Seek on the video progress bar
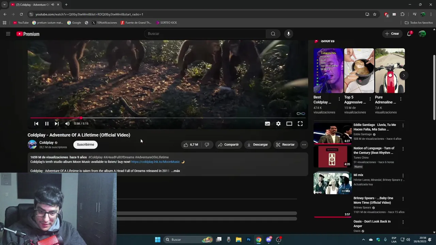The width and height of the screenshot is (436, 245). coord(168,118)
